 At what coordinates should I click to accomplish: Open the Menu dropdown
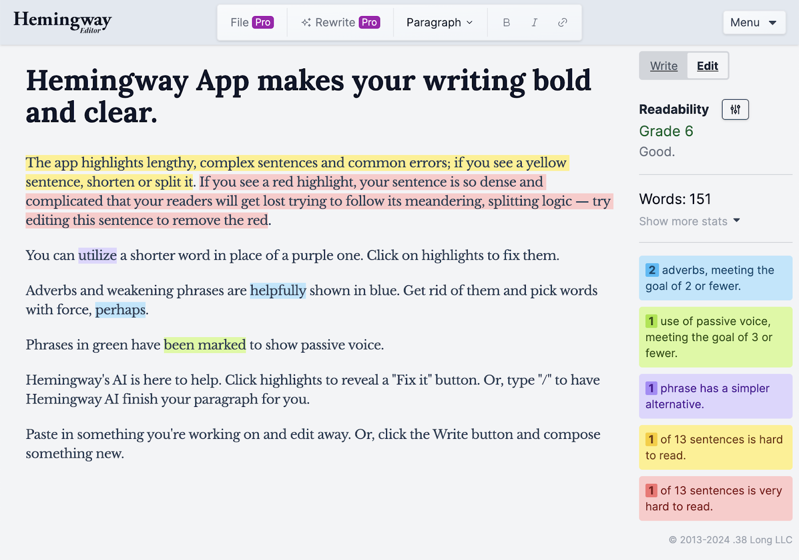754,22
